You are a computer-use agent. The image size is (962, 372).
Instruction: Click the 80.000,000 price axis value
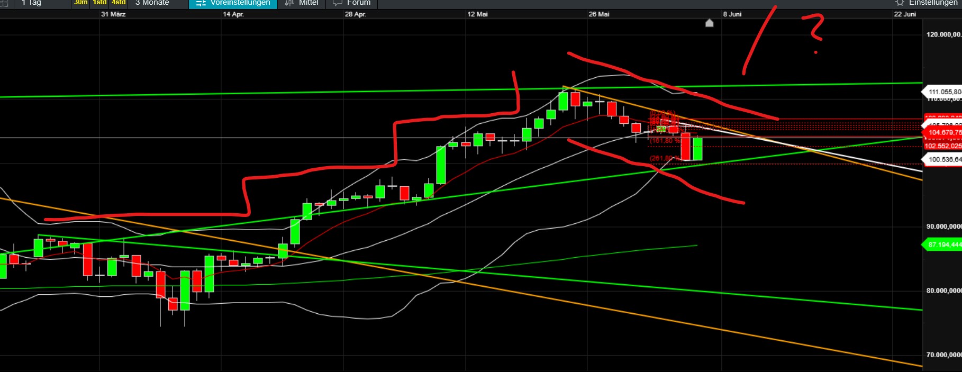943,291
